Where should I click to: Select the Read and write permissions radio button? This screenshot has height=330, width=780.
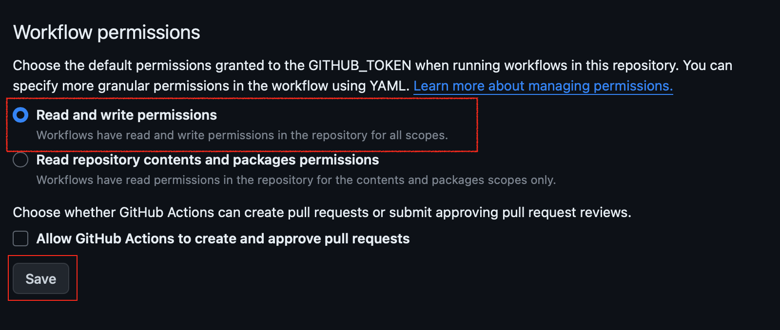click(x=20, y=115)
